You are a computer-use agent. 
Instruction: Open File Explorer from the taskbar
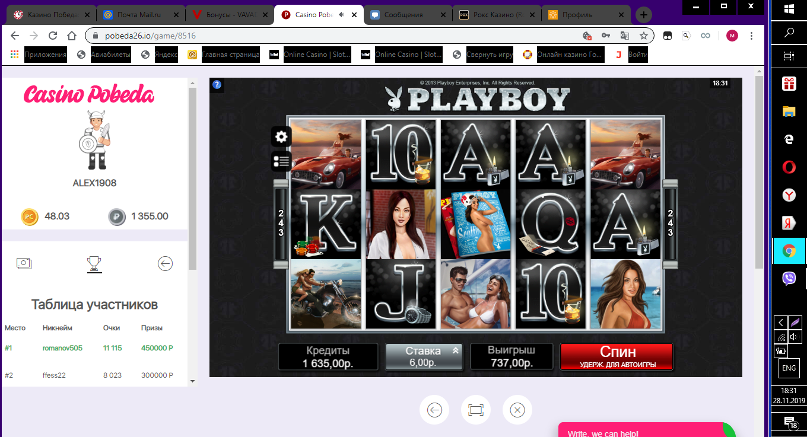[789, 111]
